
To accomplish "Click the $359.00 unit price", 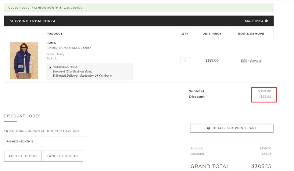I will pyautogui.click(x=212, y=61).
